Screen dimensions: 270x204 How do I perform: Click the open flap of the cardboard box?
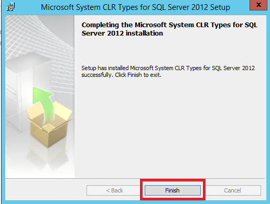[64, 110]
